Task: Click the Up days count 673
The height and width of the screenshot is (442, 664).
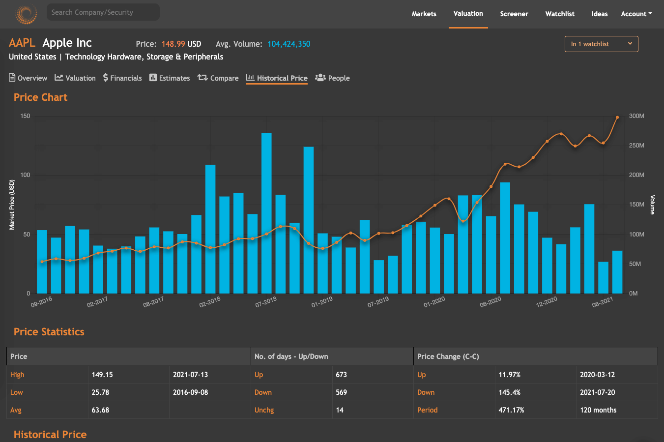Action: pos(341,375)
